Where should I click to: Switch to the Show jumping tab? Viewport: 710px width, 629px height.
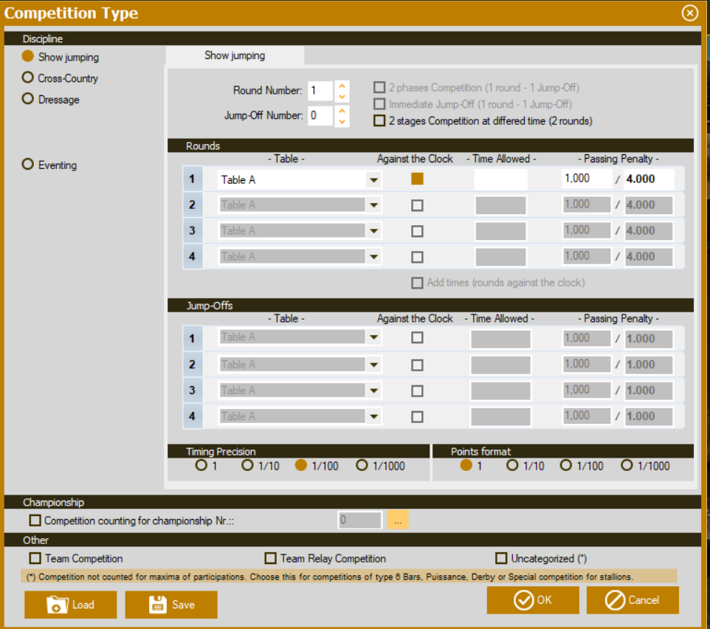[x=235, y=55]
